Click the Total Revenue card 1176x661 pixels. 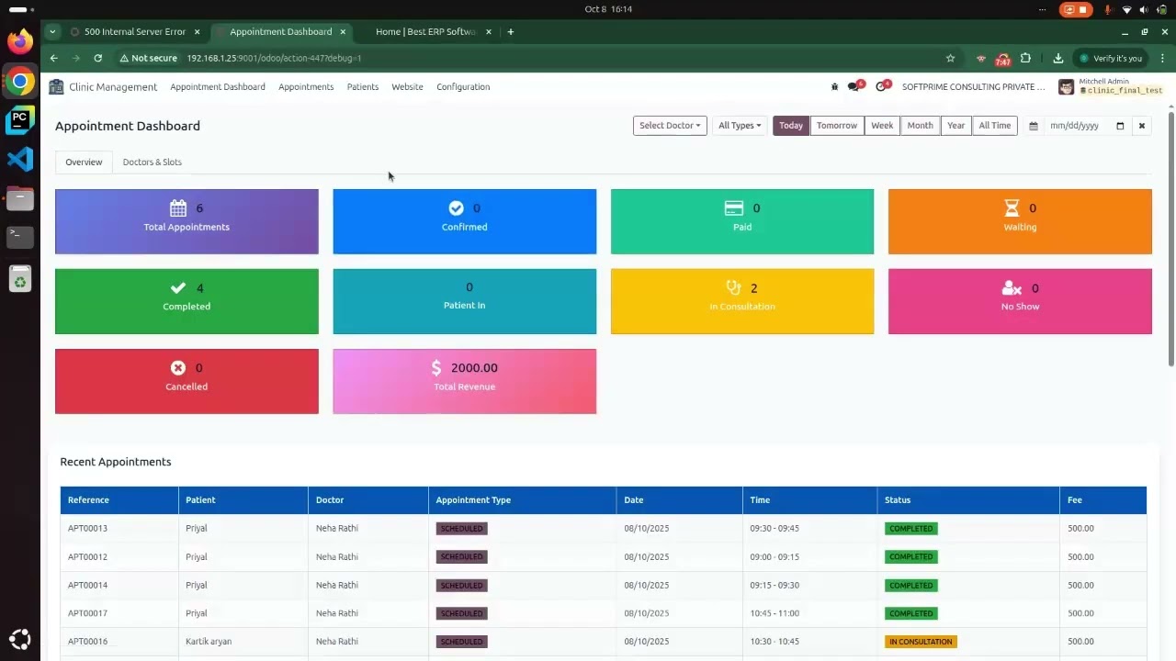tap(464, 381)
